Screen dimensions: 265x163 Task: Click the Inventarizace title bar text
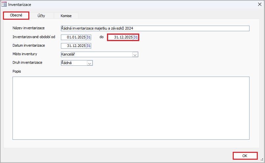tap(20, 5)
